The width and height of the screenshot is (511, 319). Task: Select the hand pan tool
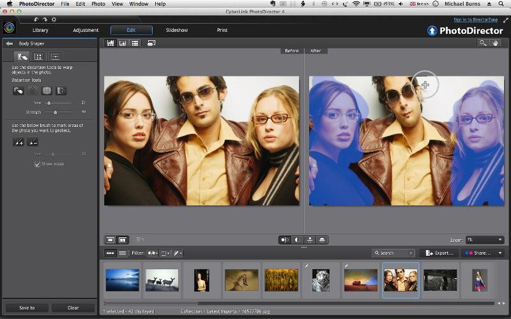pyautogui.click(x=496, y=43)
